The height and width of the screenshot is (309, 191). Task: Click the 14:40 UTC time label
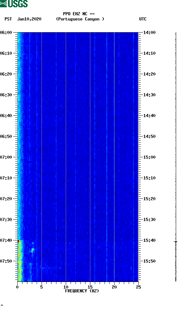tap(149, 116)
